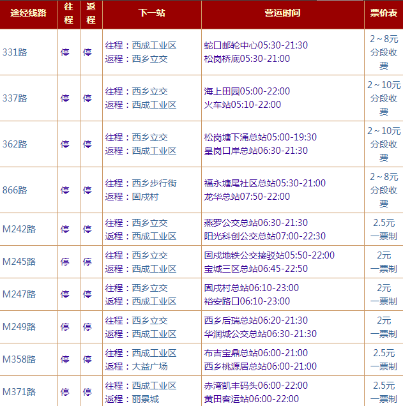Select 331路 next stop 返程：西乡立交

pos(136,59)
